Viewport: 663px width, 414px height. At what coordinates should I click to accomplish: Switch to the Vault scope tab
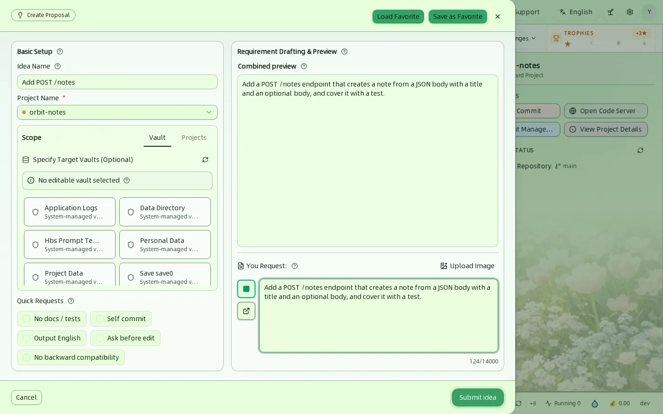pyautogui.click(x=157, y=138)
